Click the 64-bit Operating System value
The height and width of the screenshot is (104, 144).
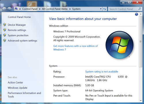point(99,90)
